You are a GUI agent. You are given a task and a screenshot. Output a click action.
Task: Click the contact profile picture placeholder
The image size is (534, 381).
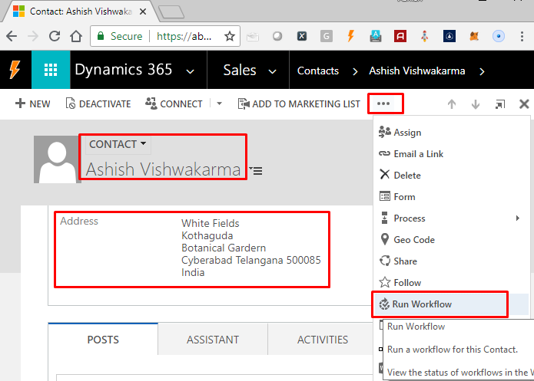pos(57,159)
